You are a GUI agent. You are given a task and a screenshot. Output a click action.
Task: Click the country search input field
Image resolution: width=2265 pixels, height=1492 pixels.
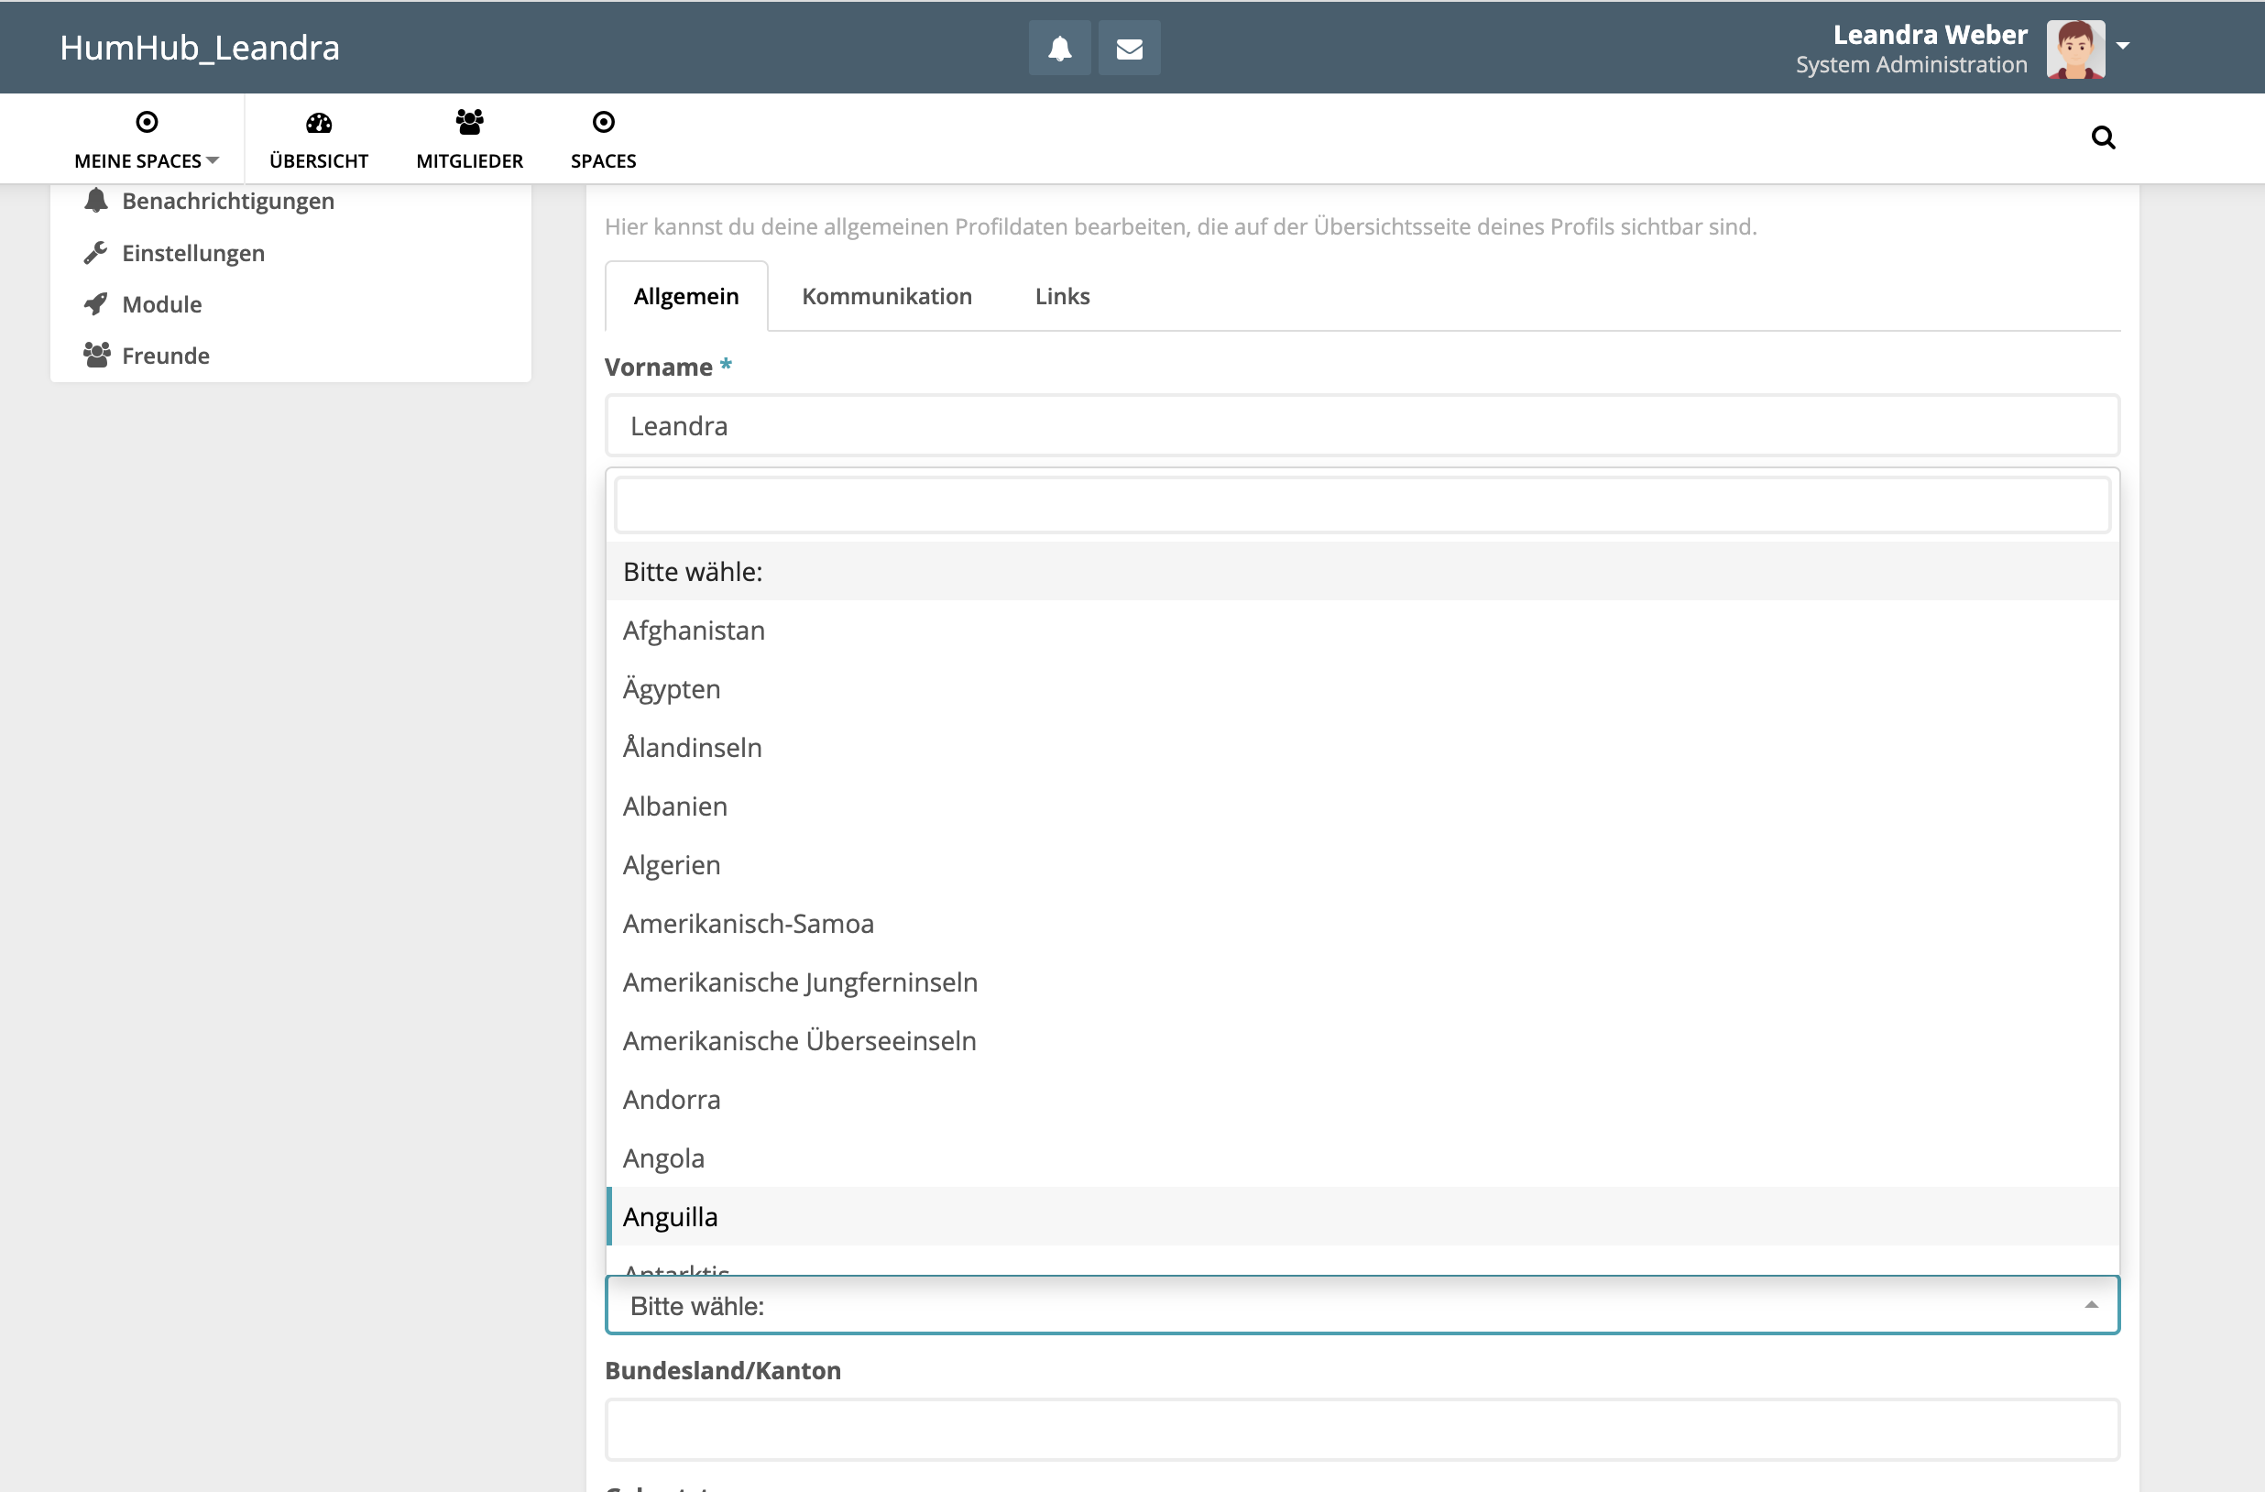pyautogui.click(x=1361, y=506)
